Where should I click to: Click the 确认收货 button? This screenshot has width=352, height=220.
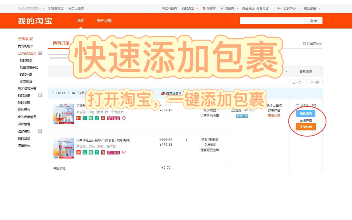pos(306,113)
